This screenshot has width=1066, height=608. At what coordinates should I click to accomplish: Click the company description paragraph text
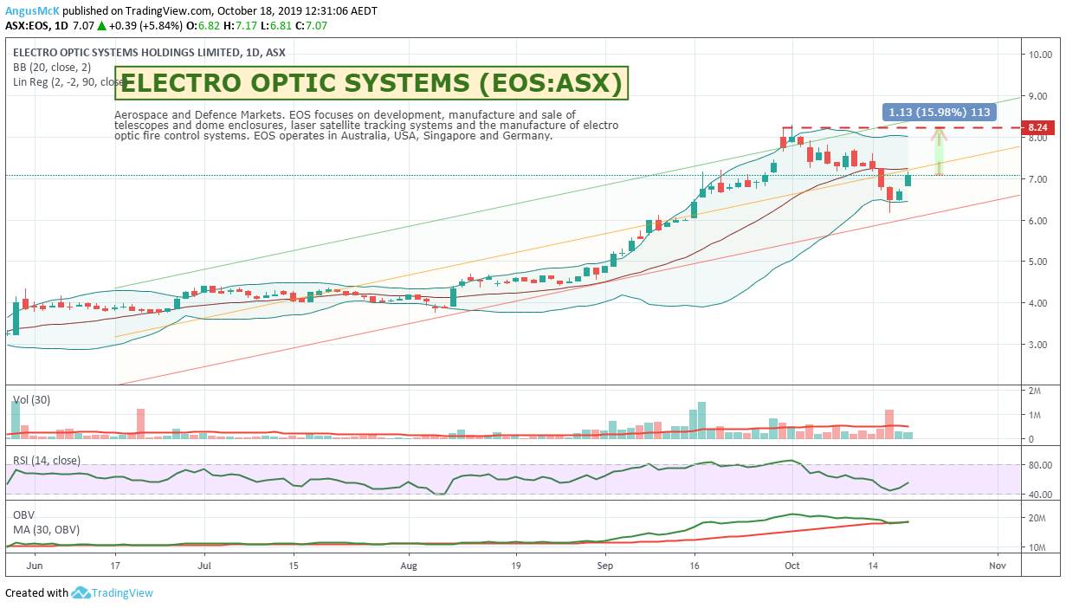[366, 126]
